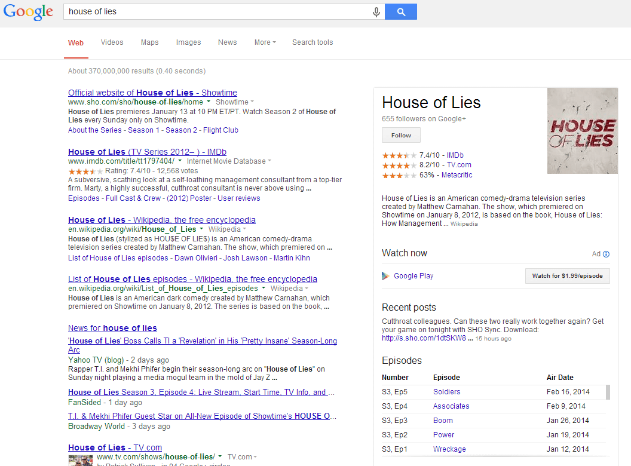The height and width of the screenshot is (466, 631).
Task: Click the House of Lies poster thumbnail
Action: (x=583, y=131)
